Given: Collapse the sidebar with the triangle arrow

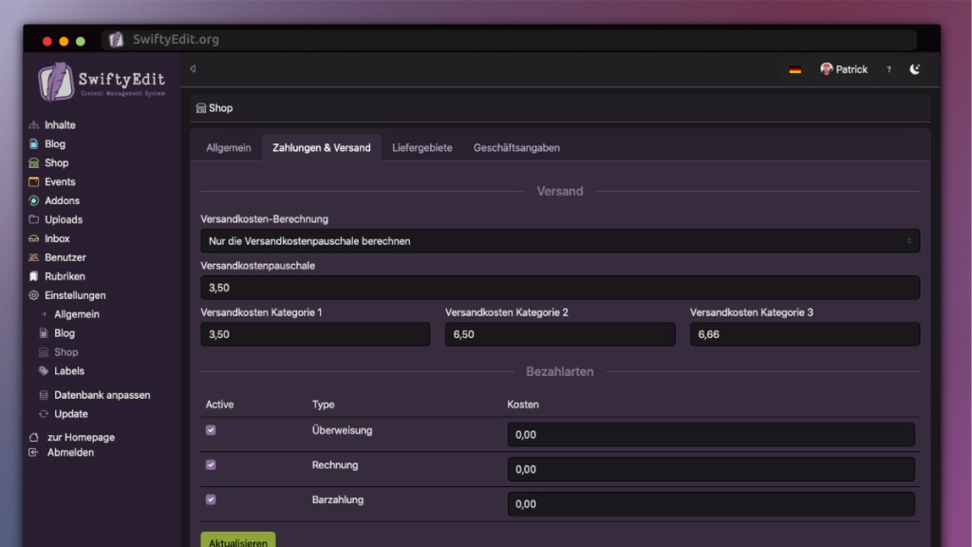Looking at the screenshot, I should [193, 69].
